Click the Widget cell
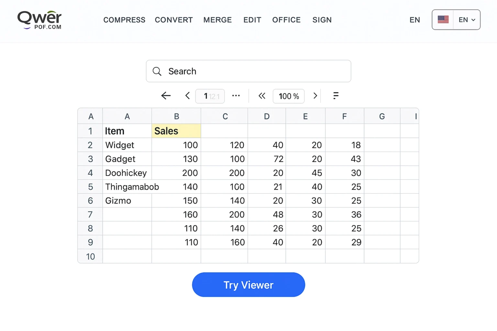The image size is (497, 331). [127, 145]
